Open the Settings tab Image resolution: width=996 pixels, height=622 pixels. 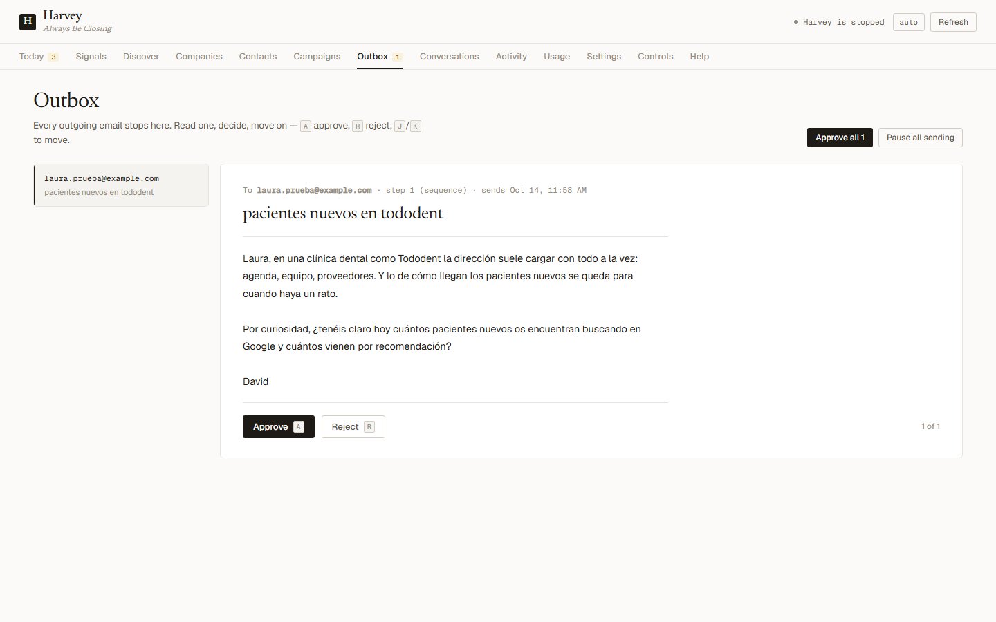click(604, 57)
